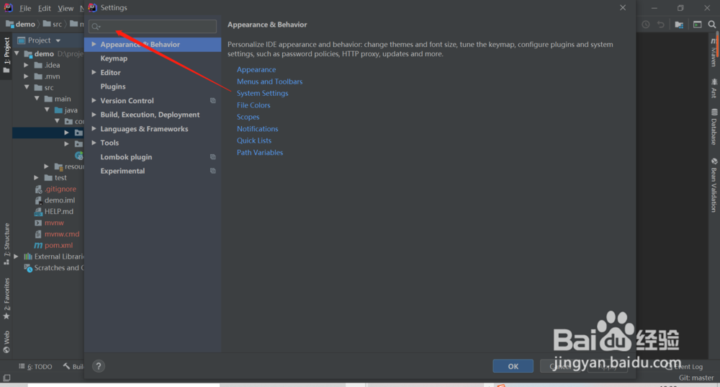Open the Edit menu
The height and width of the screenshot is (387, 720).
click(x=45, y=8)
